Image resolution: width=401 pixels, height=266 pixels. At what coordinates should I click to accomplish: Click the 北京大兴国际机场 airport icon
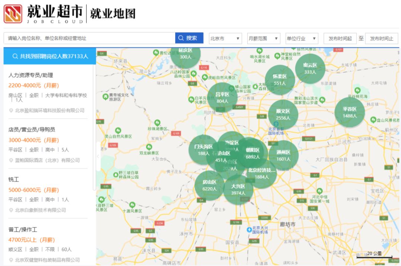(249, 229)
